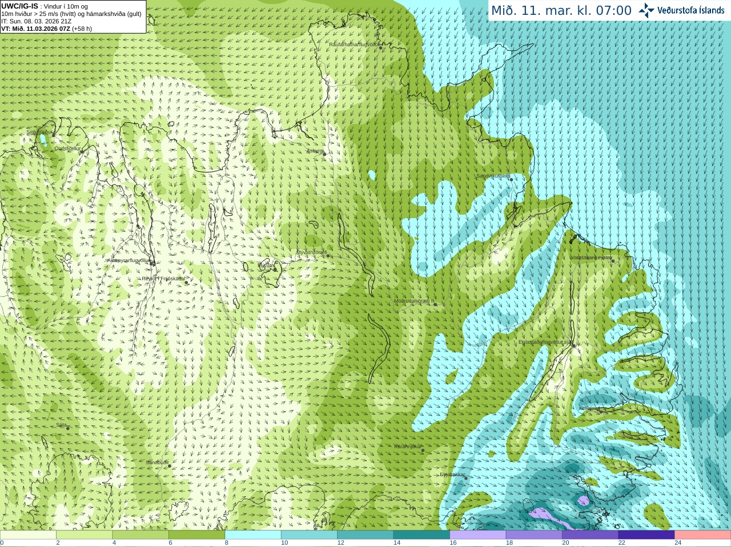Image resolution: width=731 pixels, height=547 pixels.
Task: Click the pink legend swatch above 24
Action: [x=703, y=535]
